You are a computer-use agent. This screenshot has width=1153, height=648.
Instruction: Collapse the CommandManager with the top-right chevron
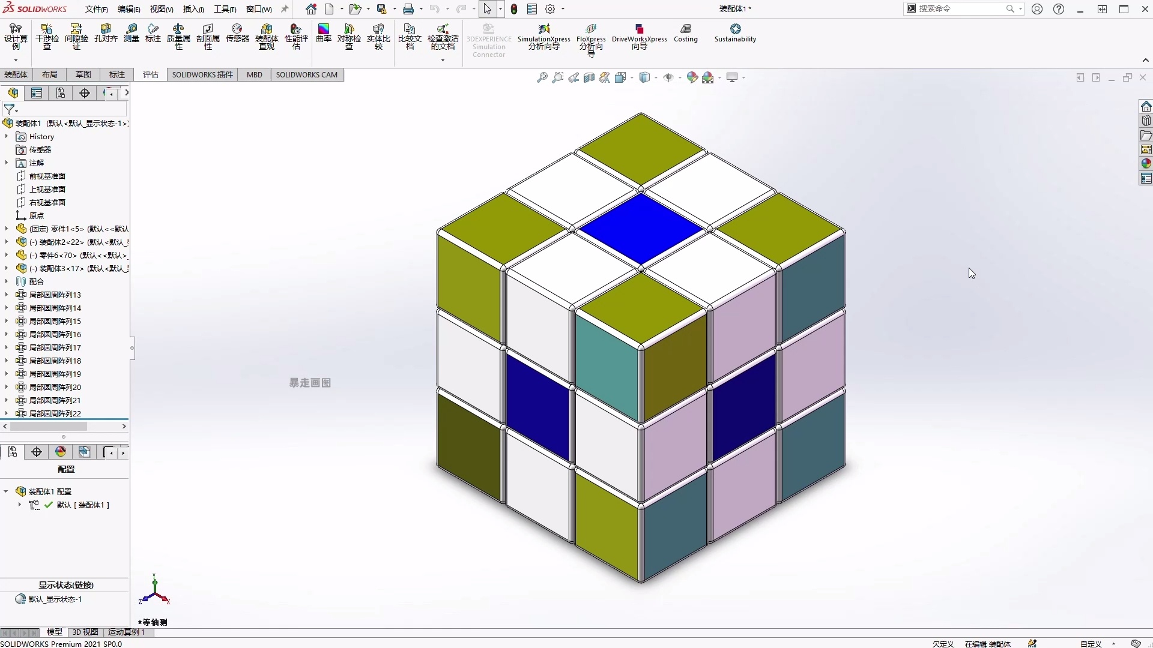click(x=1146, y=60)
